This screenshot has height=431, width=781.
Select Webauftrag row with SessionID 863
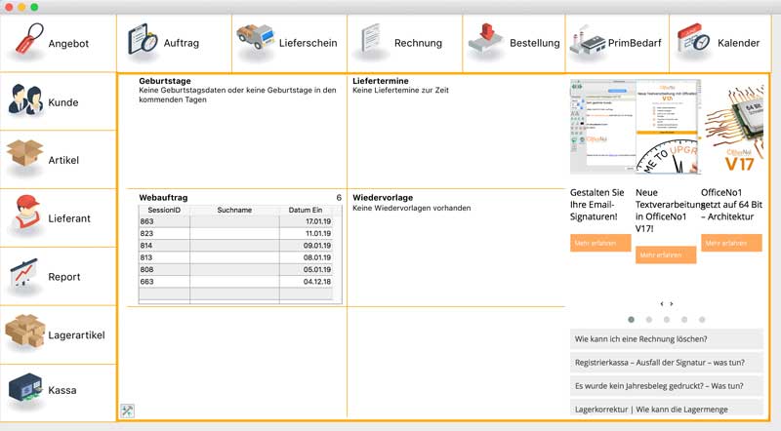coord(235,221)
